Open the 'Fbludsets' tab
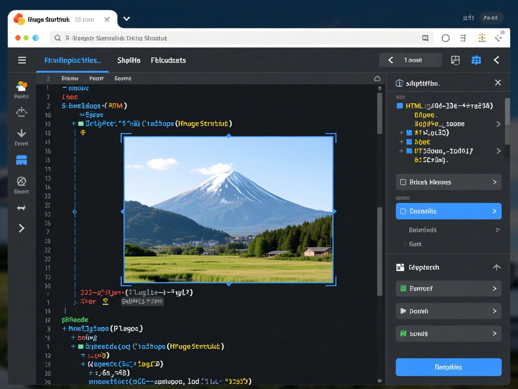This screenshot has width=518, height=389. click(168, 60)
